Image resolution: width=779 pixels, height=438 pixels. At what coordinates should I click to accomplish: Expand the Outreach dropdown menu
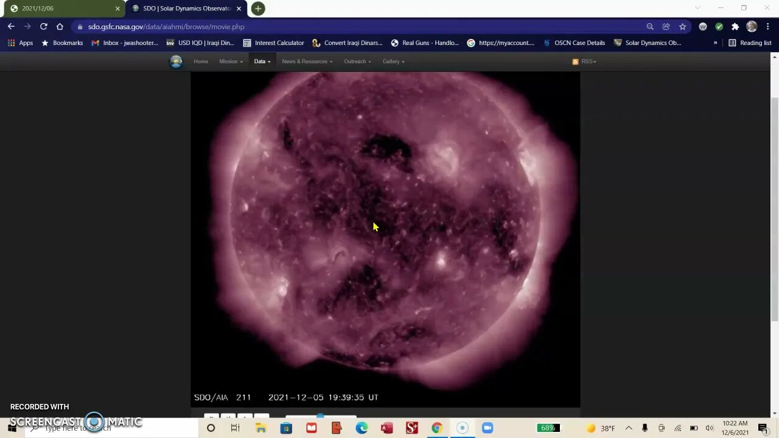tap(357, 61)
